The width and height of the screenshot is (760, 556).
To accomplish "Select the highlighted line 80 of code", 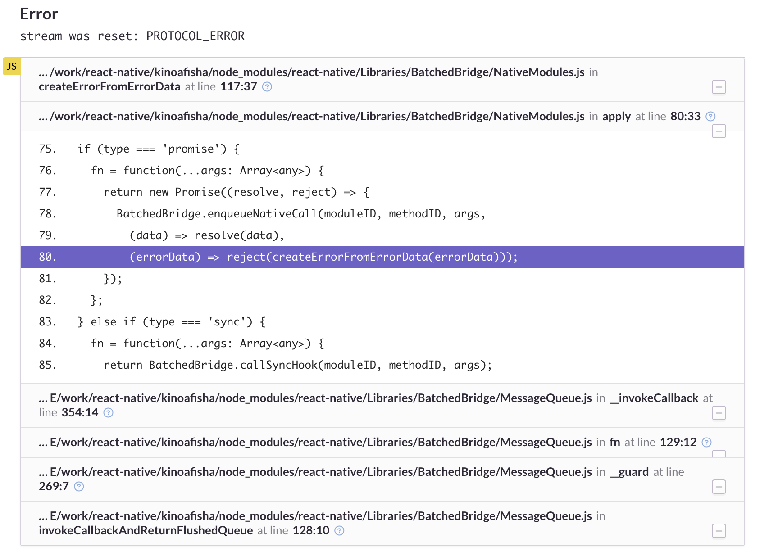I will click(323, 257).
